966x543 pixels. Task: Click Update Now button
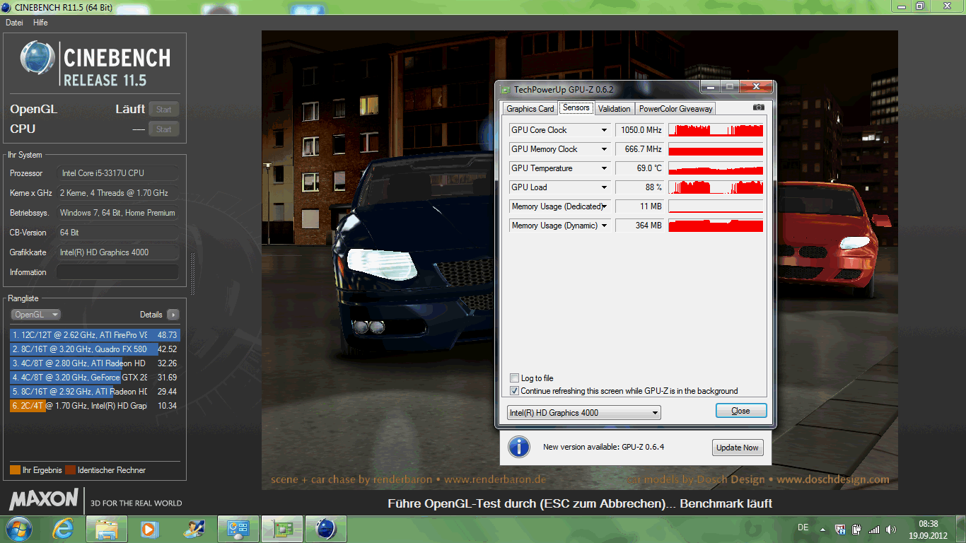[738, 448]
